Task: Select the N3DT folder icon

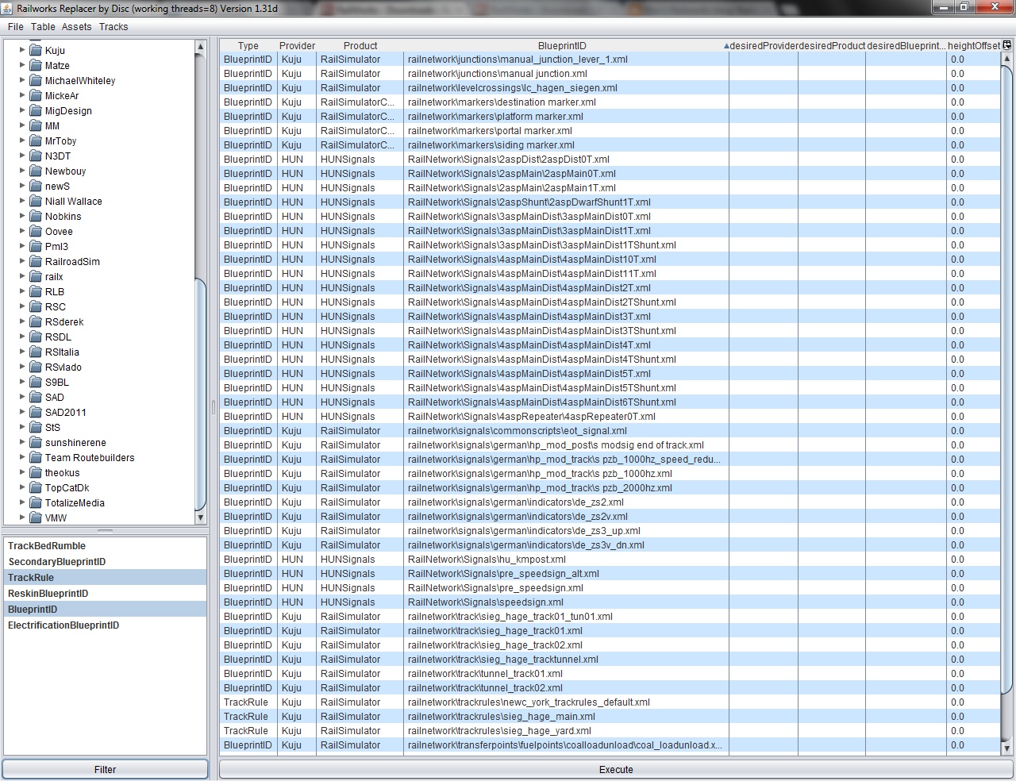Action: (x=35, y=156)
